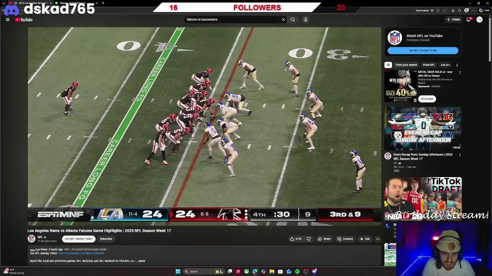The height and width of the screenshot is (276, 492).
Task: Open Microsoft Edge from taskbar
Action: coord(255,271)
